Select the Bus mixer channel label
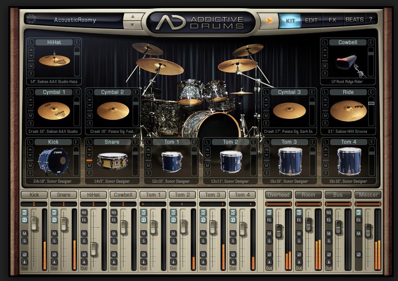Screen dimensions: 398x281 click(x=338, y=195)
